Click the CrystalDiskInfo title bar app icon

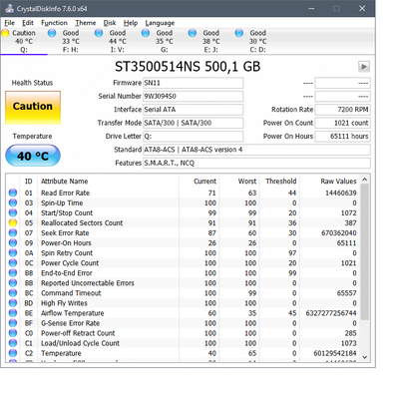coord(9,8)
